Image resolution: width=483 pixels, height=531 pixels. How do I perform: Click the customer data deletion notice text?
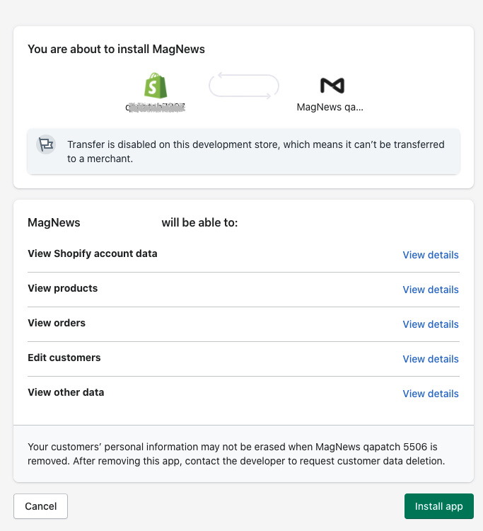pyautogui.click(x=235, y=454)
